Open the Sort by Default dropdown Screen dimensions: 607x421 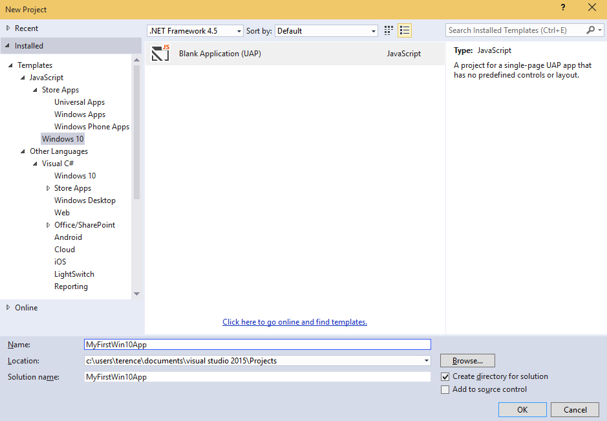click(x=326, y=30)
